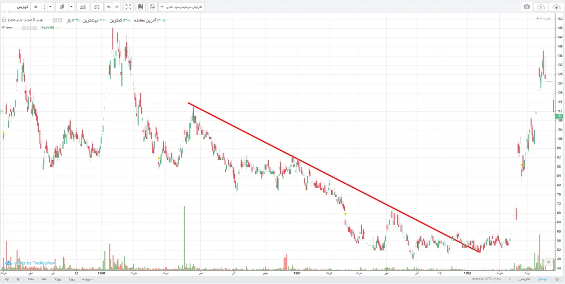
Task: Expand the interval dropdown arrow
Action: point(50,7)
